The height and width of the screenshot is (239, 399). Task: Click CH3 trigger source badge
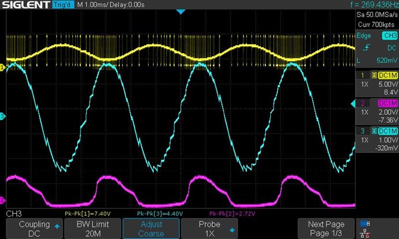(389, 36)
